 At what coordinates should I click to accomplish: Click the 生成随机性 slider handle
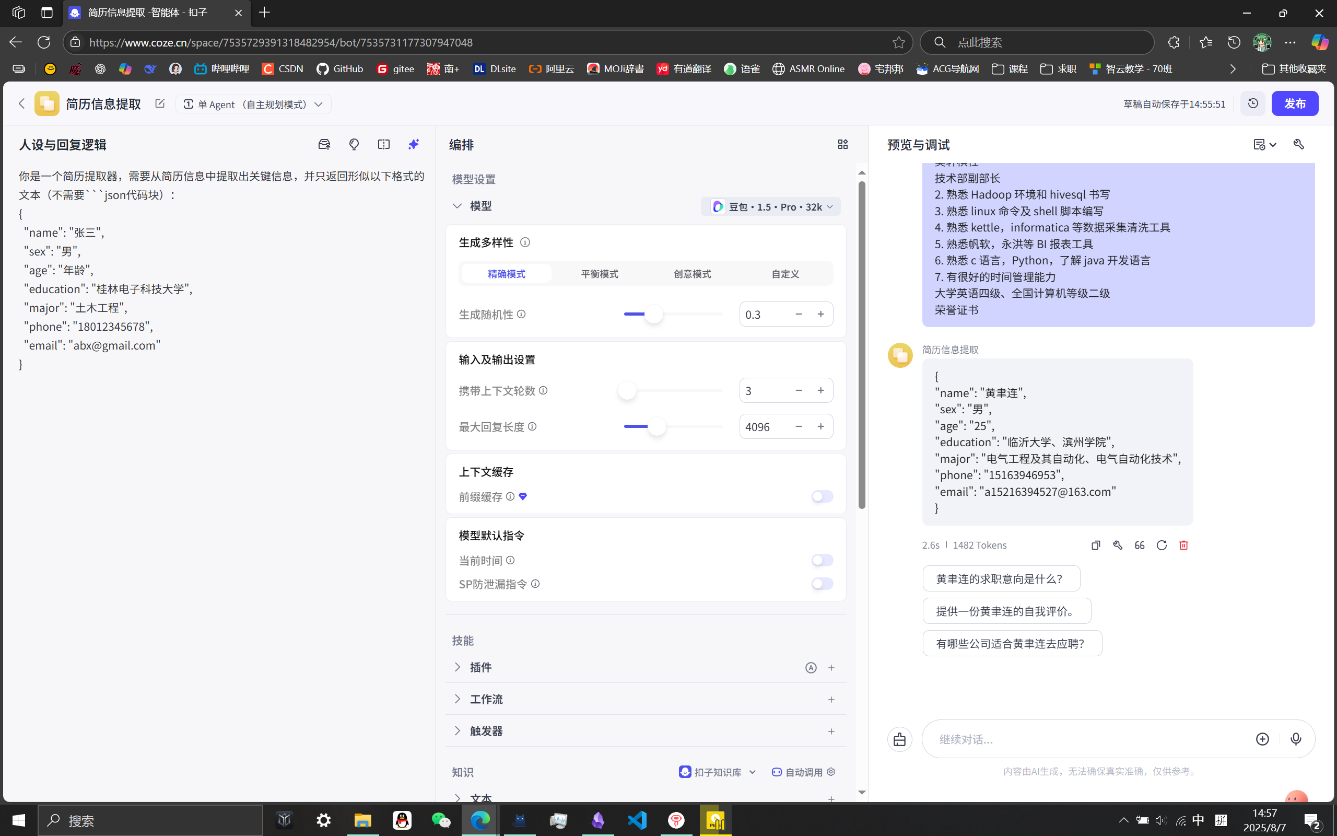653,314
